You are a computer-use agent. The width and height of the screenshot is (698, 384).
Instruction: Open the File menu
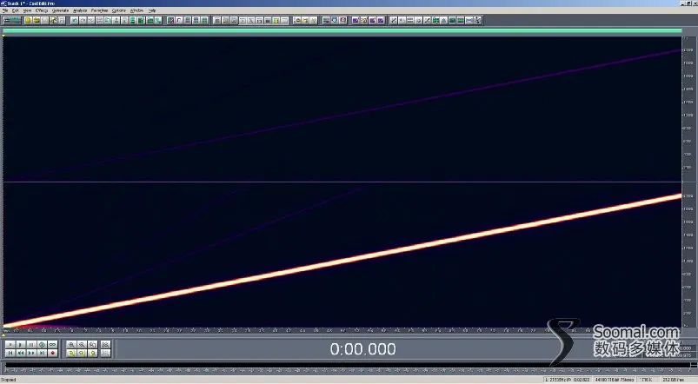(x=5, y=10)
